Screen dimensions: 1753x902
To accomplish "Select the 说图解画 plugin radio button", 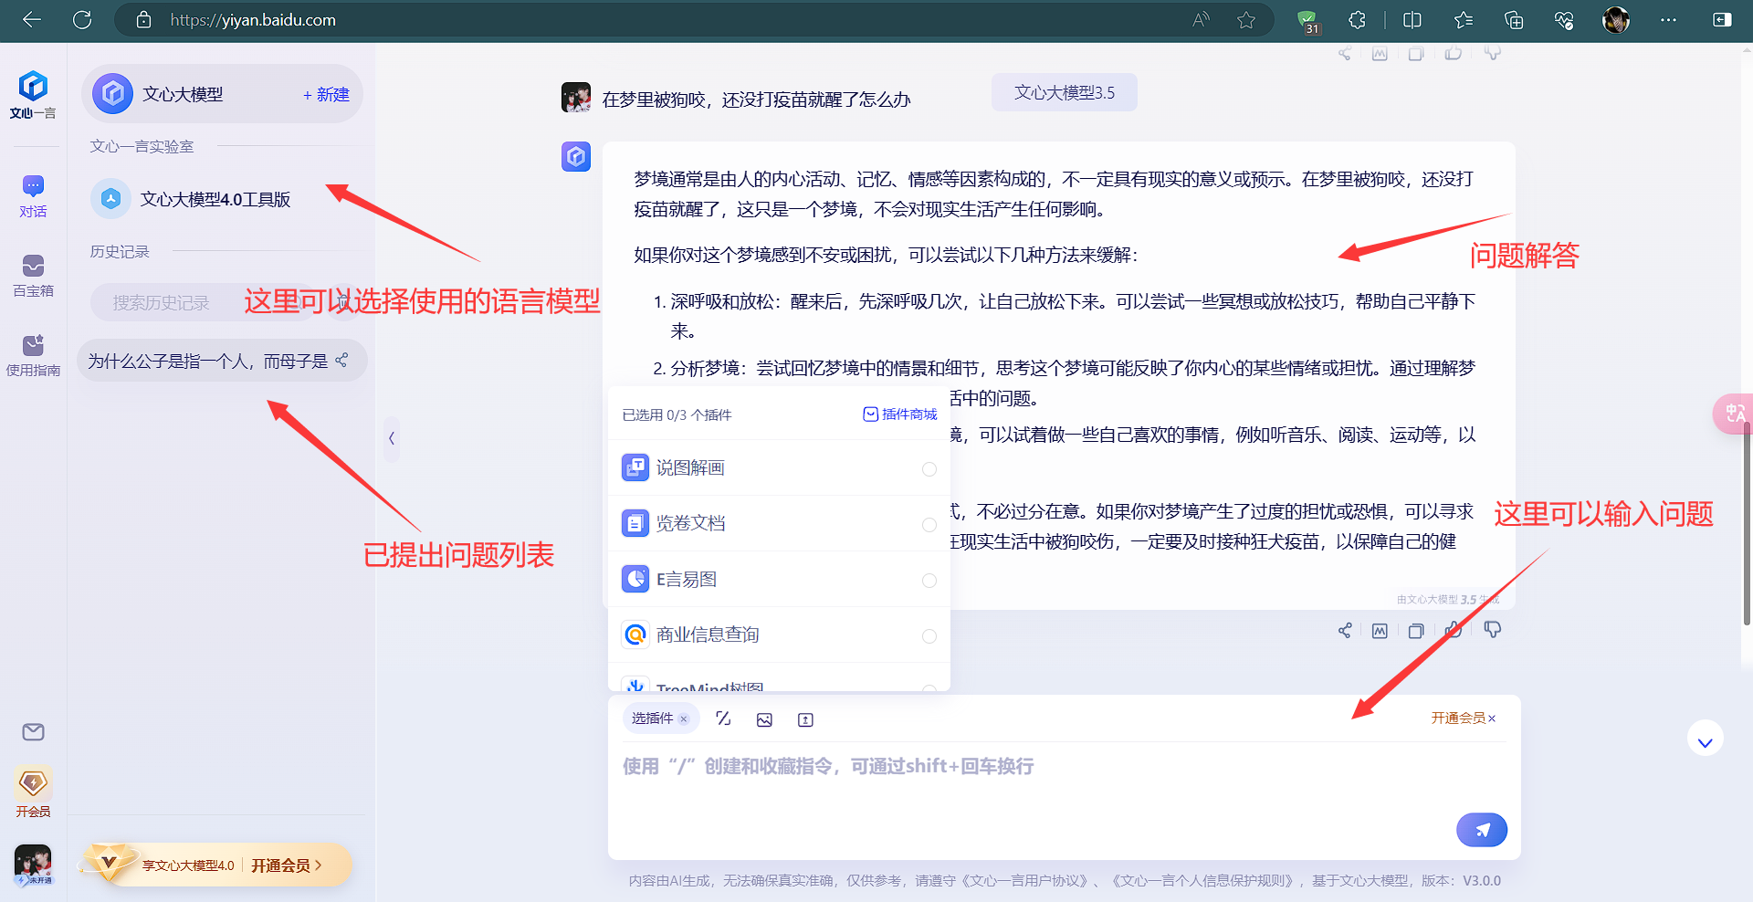I will click(929, 469).
